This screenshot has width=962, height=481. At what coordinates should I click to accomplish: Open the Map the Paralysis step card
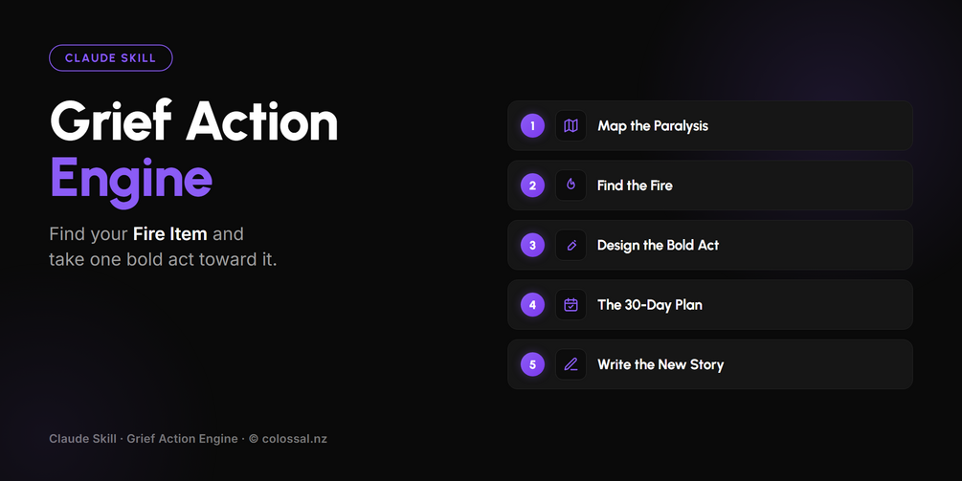tap(710, 125)
